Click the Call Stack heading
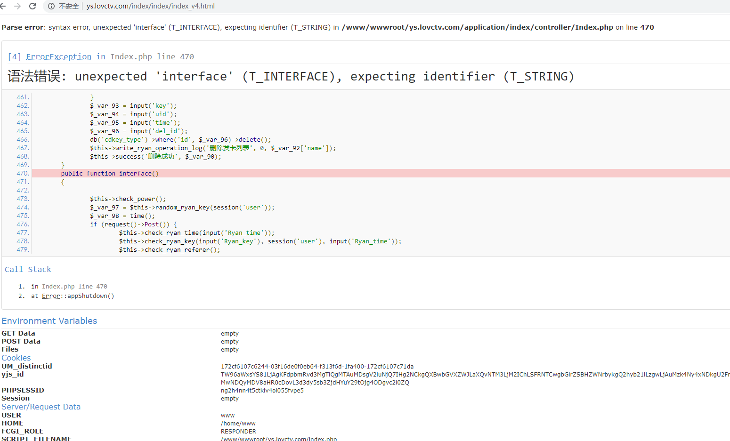The width and height of the screenshot is (730, 441). click(x=28, y=269)
